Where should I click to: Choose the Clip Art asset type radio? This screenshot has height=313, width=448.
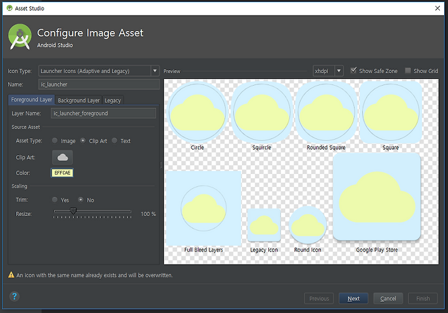(83, 140)
